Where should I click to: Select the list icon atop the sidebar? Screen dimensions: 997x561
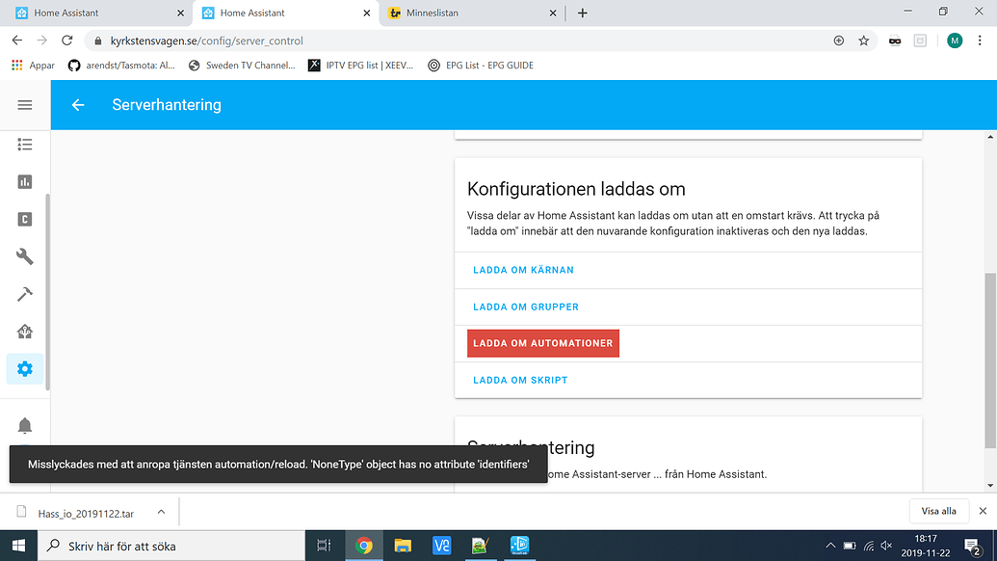25,145
